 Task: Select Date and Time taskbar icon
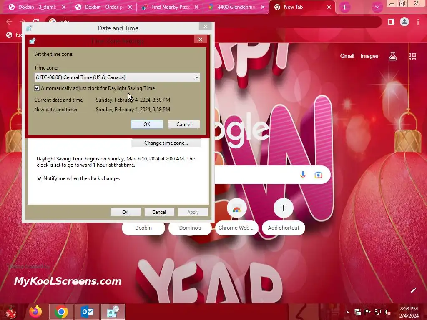[x=113, y=312]
